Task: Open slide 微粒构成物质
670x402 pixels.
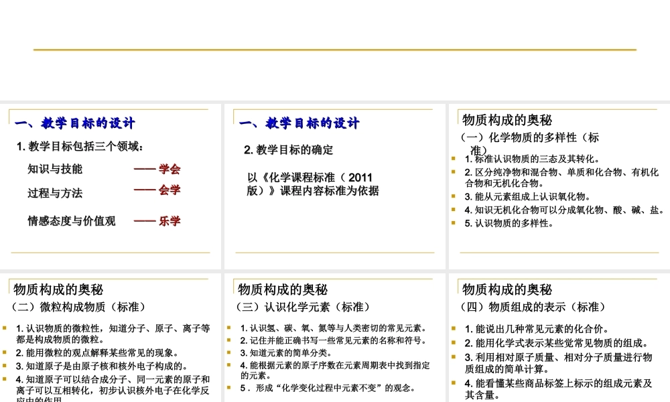Action: tap(111, 338)
